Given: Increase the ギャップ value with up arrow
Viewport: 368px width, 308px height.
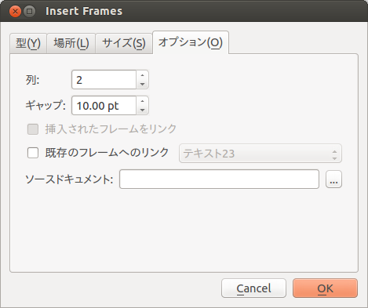Looking at the screenshot, I should [x=142, y=101].
